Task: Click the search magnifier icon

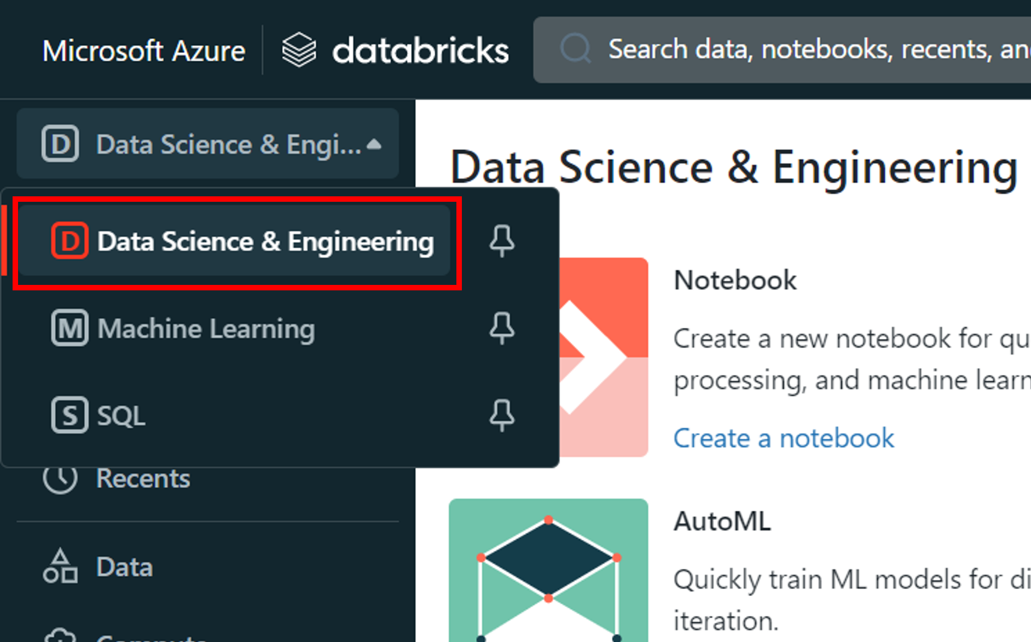Action: coord(575,49)
